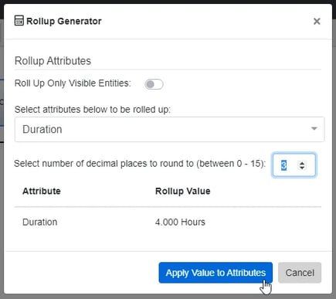Click the 'Select attributes below to be rolled up' label
The height and width of the screenshot is (299, 336).
[93, 110]
